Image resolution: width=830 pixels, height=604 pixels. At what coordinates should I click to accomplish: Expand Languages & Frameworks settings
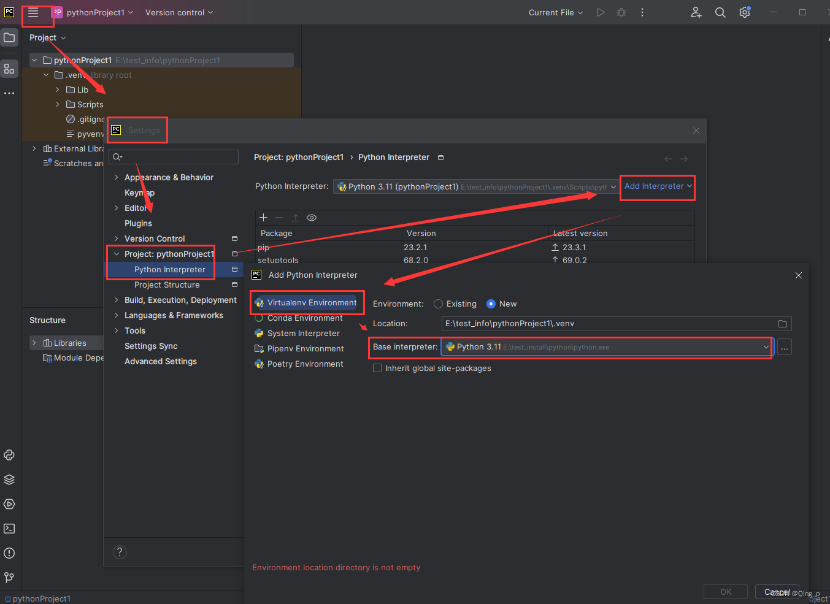point(117,315)
